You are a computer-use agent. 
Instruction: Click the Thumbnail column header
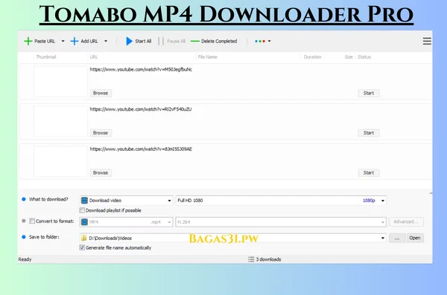(x=46, y=57)
